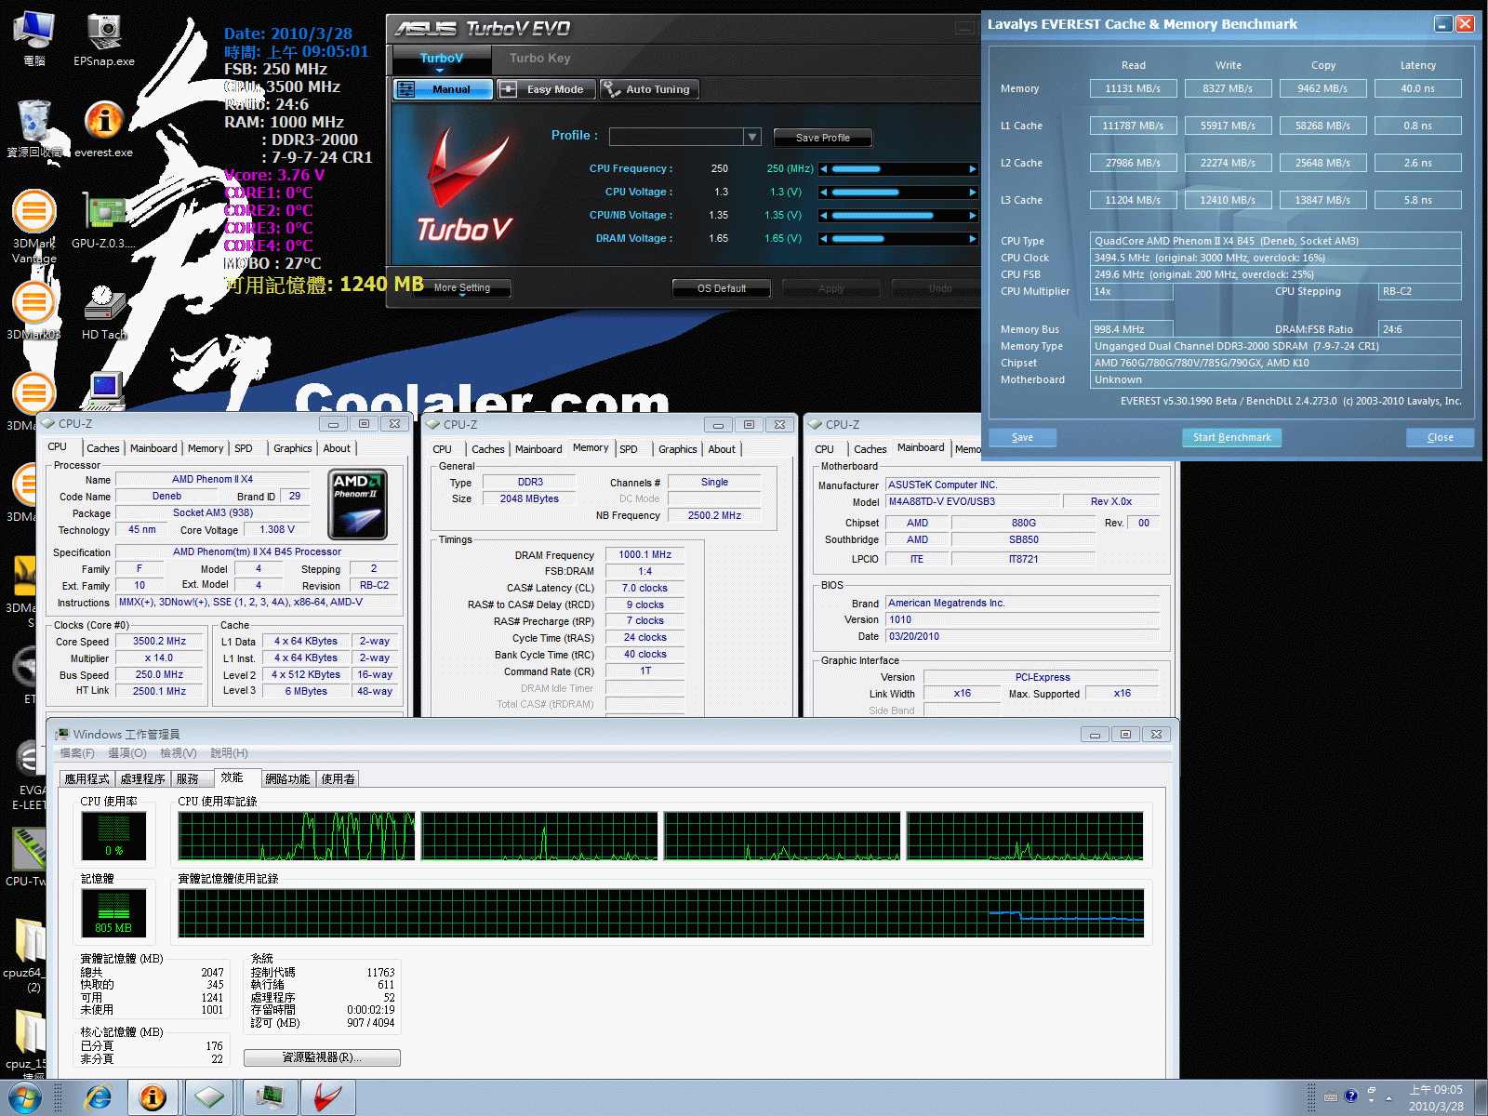Screen dimensions: 1488x1116
Task: Click the Core Speed field 3500.2 MHz
Action: (159, 642)
